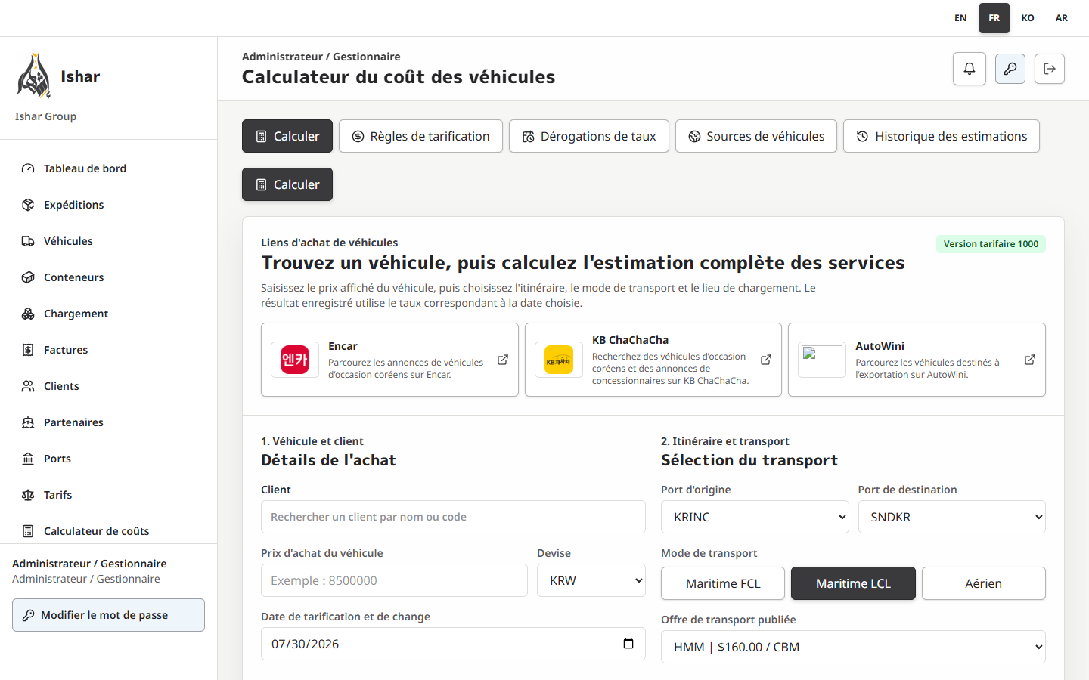
Task: Click Modifier le mot de passe button
Action: (108, 615)
